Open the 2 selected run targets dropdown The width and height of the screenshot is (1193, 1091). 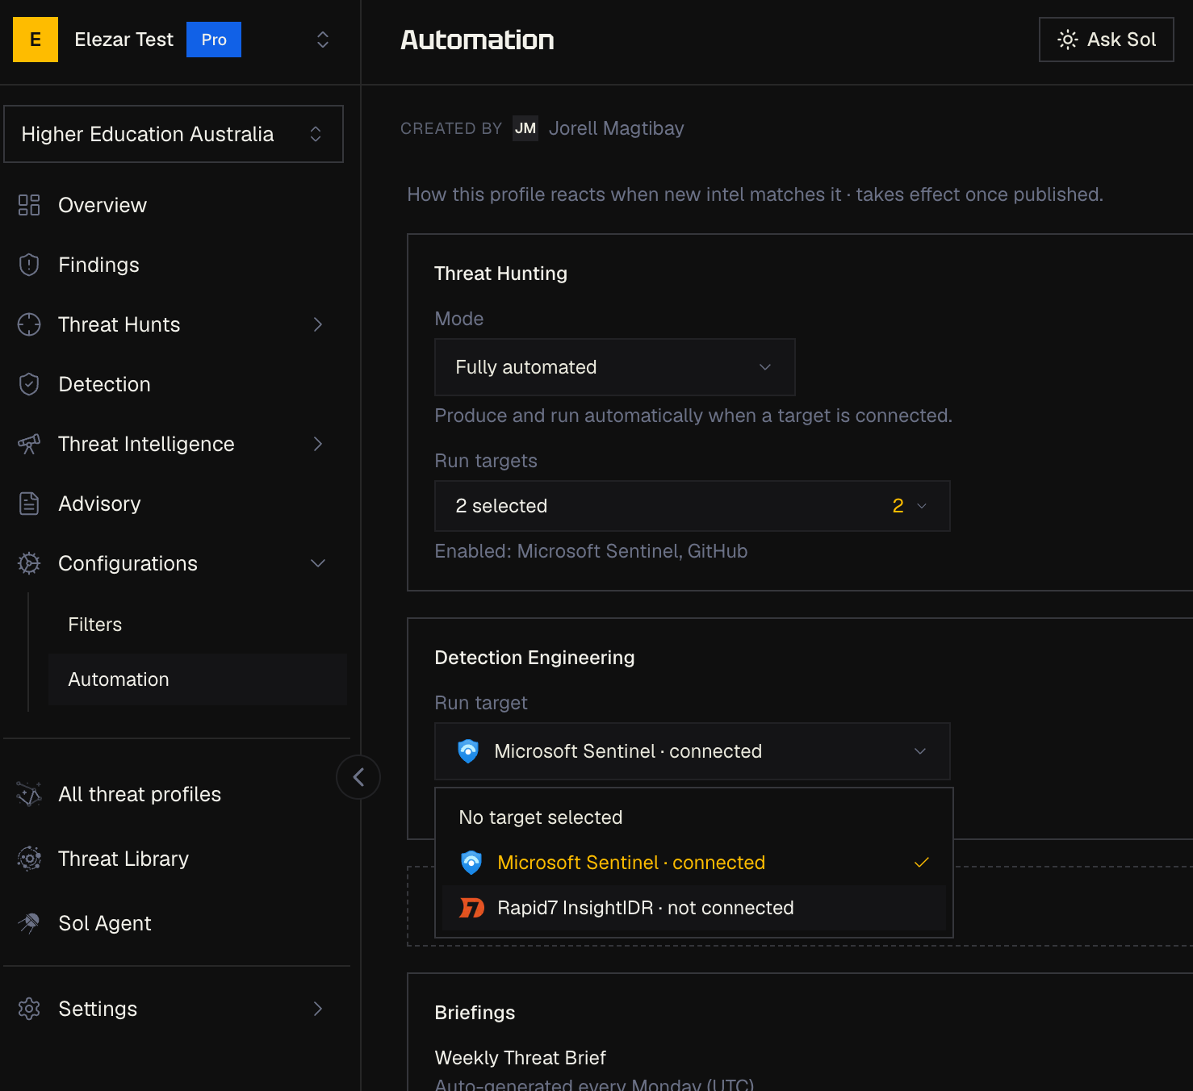[693, 506]
